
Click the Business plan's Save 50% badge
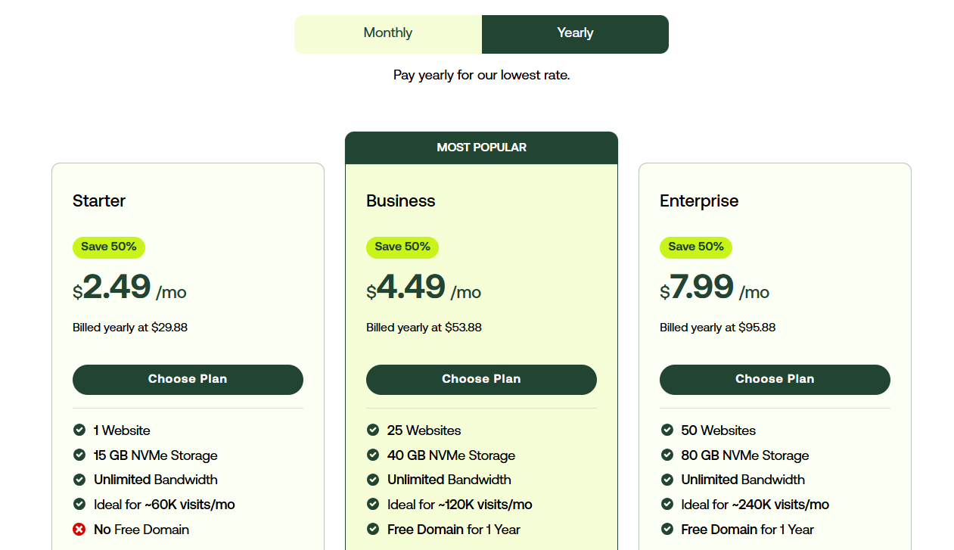(x=402, y=247)
